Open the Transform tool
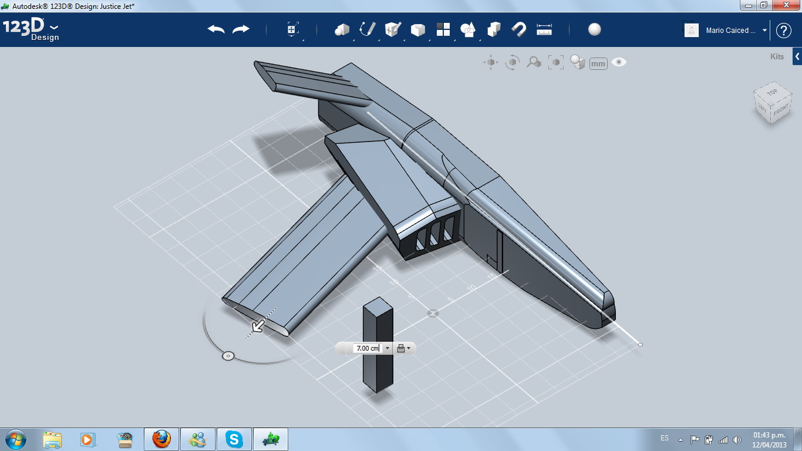Screen dimensions: 802x451 pyautogui.click(x=293, y=30)
